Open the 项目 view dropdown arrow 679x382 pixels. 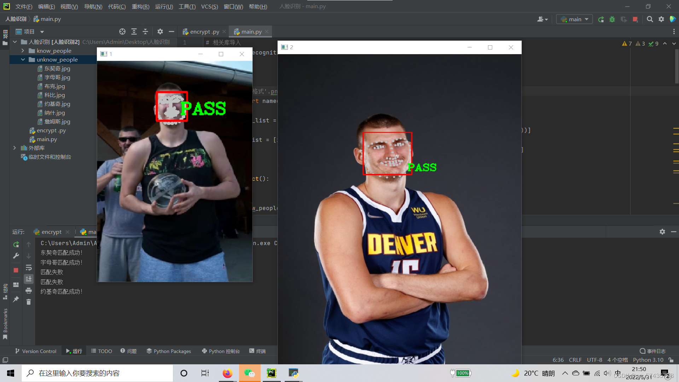(42, 32)
